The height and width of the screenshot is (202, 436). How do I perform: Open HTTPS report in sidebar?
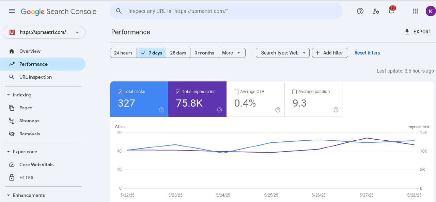click(x=43, y=177)
